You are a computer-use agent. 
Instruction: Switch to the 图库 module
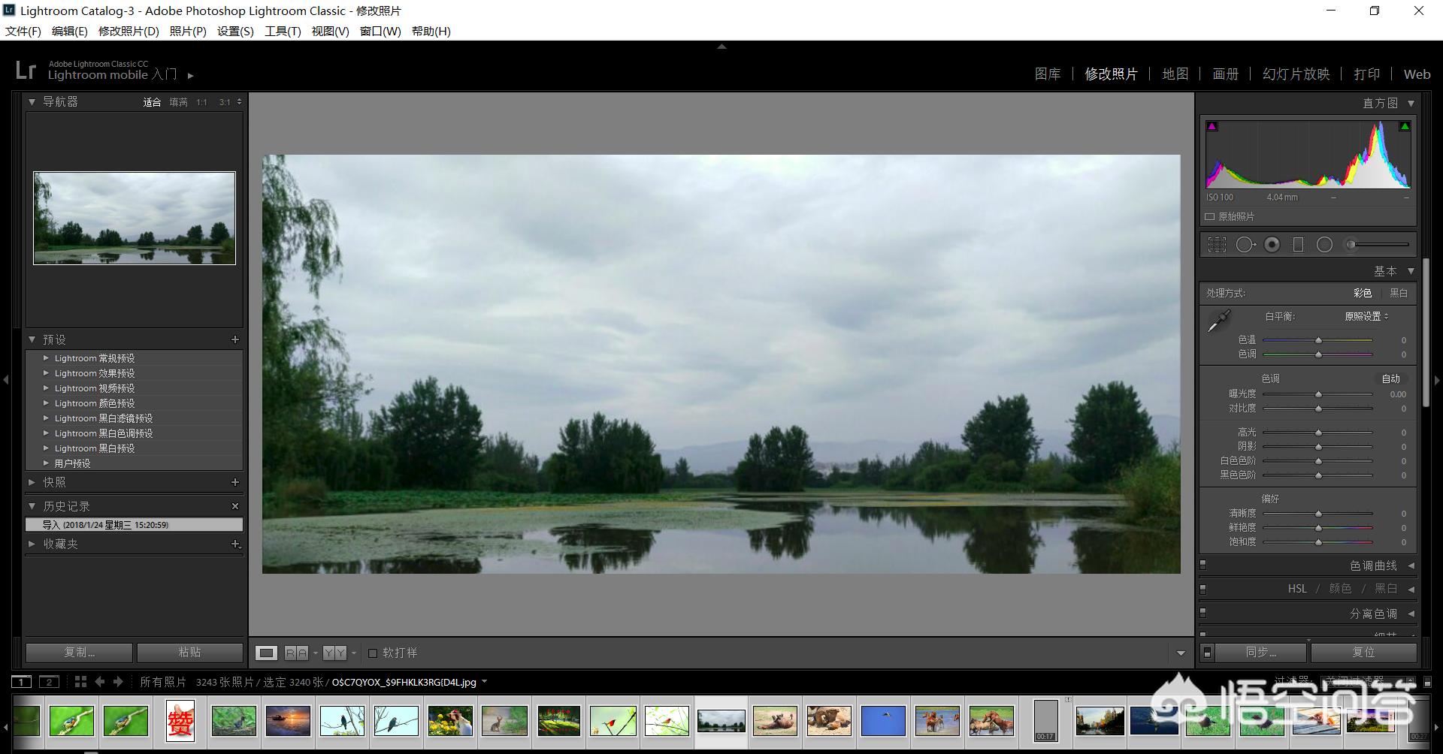click(1048, 74)
